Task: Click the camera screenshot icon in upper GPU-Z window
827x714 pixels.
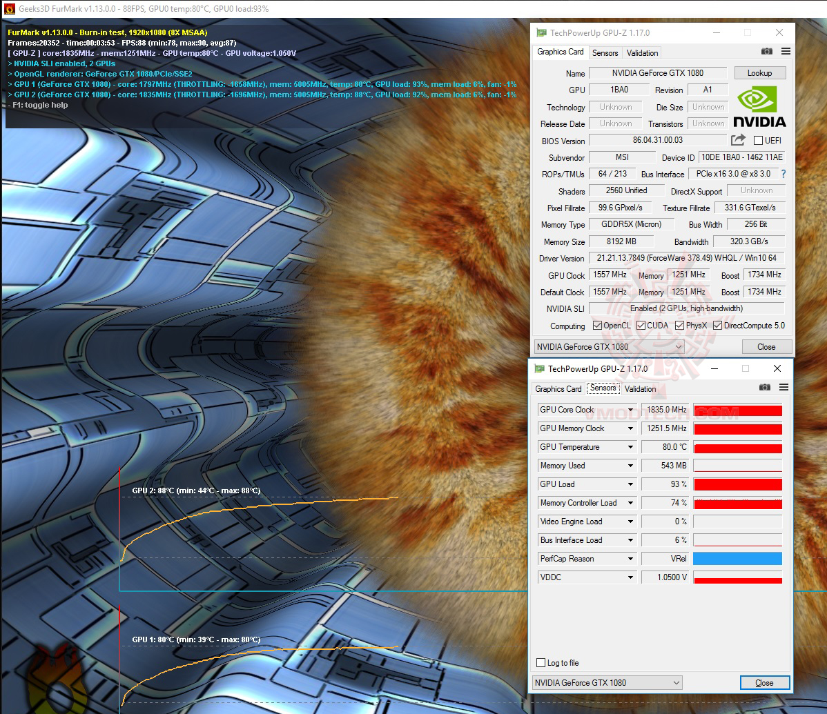Action: (x=767, y=51)
